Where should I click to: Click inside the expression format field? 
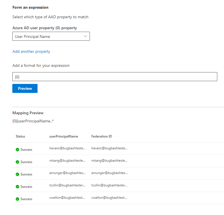tap(115, 76)
